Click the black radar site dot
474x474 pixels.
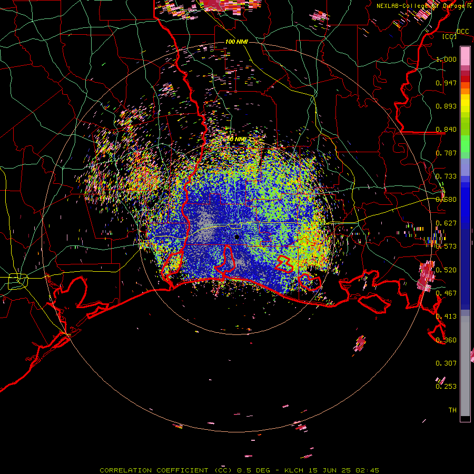pos(236,237)
